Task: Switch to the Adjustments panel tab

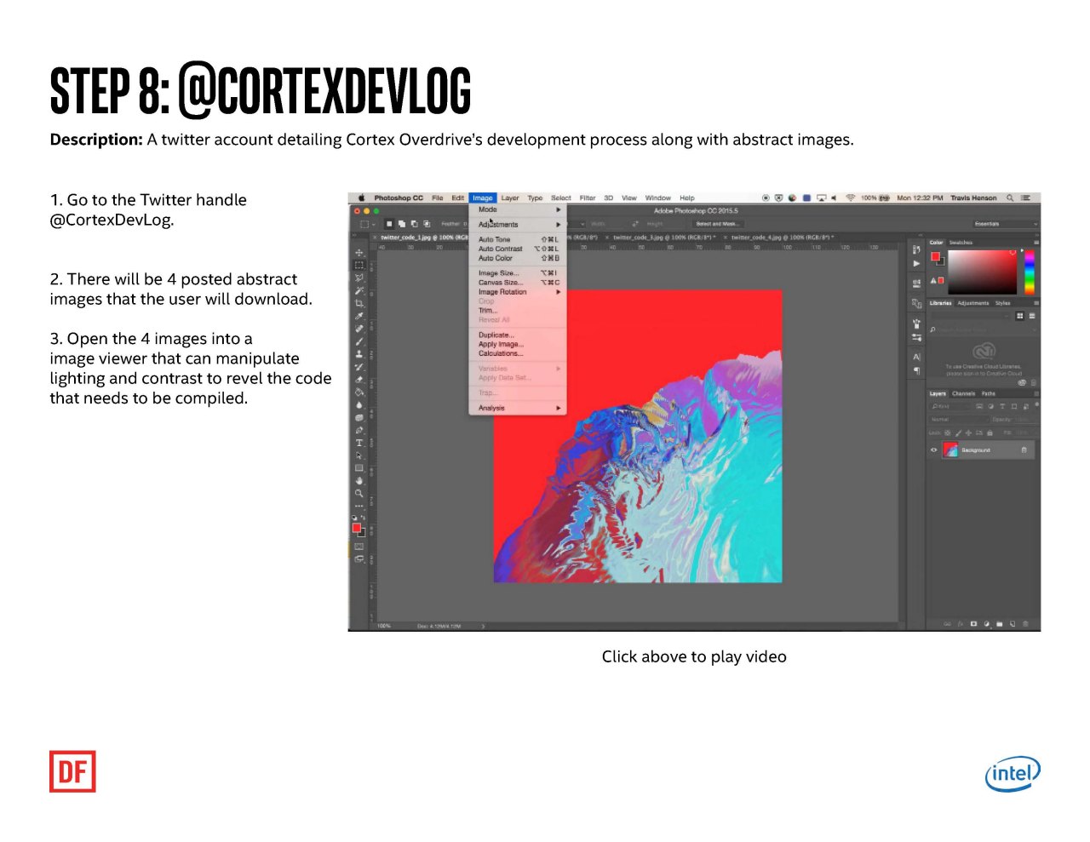Action: [973, 303]
